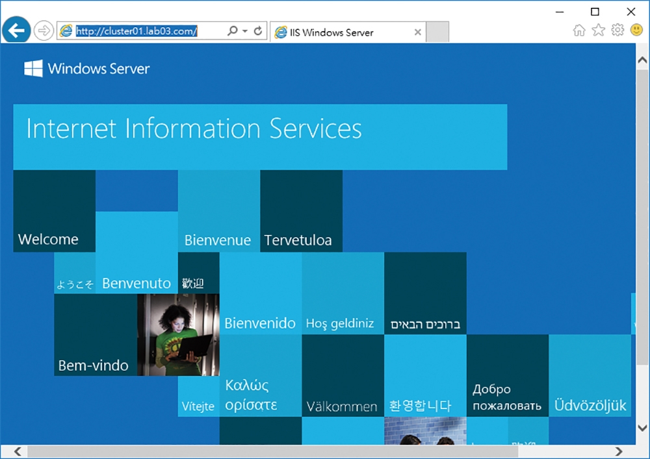Click the Internet Information Services banner
The height and width of the screenshot is (459, 650).
260,137
